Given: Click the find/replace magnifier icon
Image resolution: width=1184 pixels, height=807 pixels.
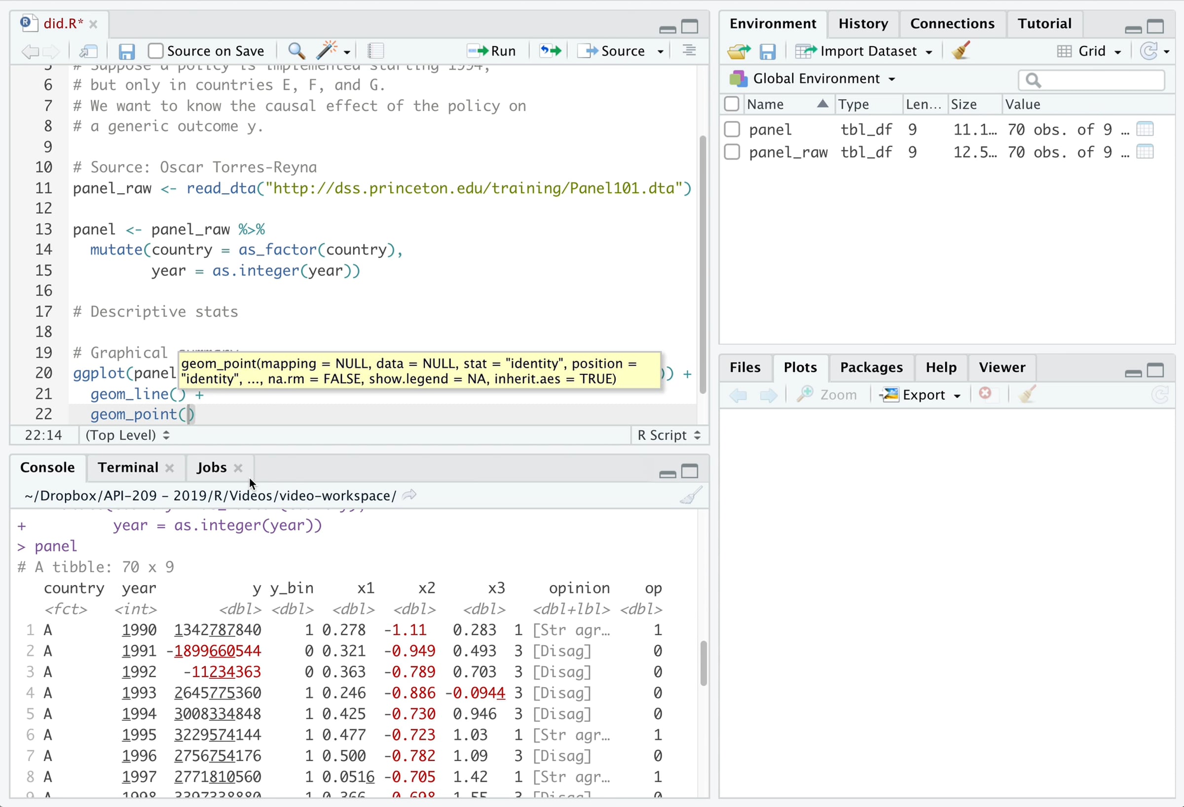Looking at the screenshot, I should [296, 51].
